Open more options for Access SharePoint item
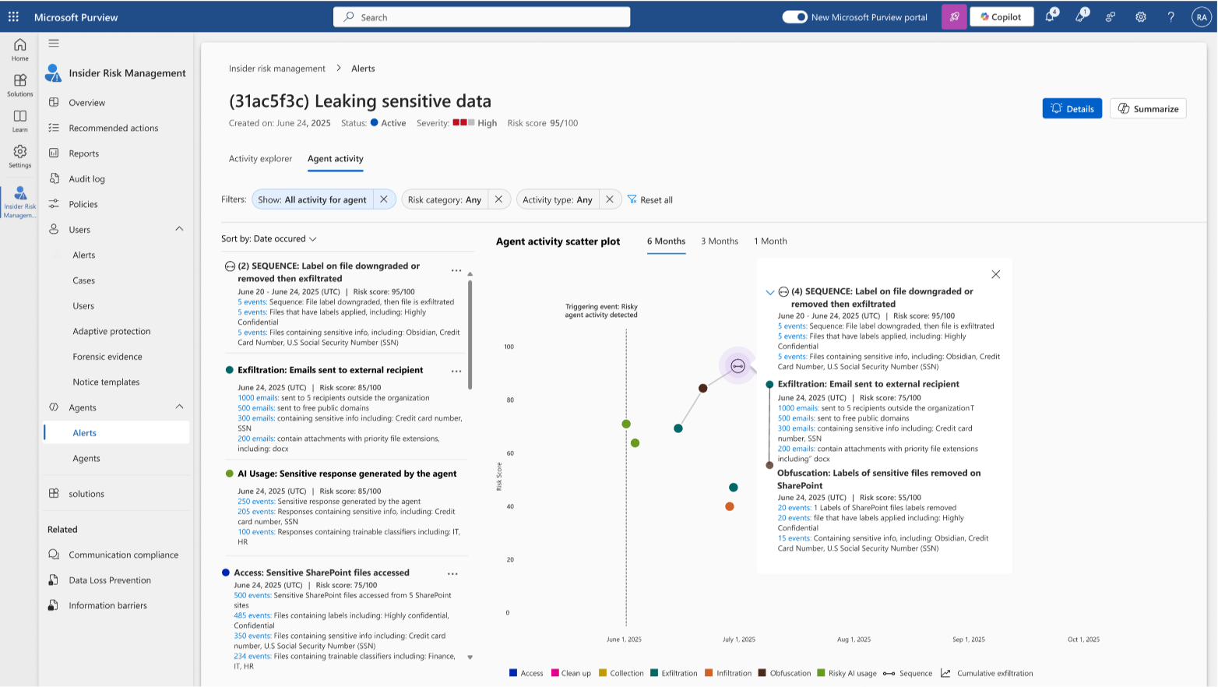The width and height of the screenshot is (1218, 687). 452,574
